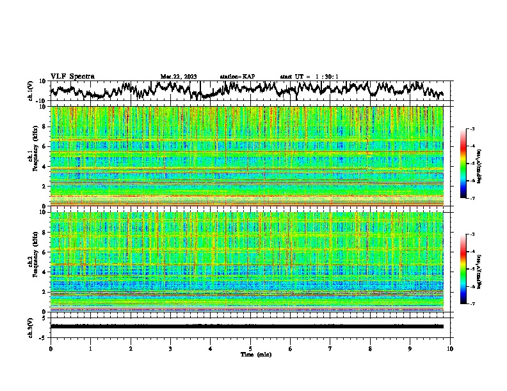Click the black ch.3 signal band
The width and height of the screenshot is (507, 391).
click(246, 326)
